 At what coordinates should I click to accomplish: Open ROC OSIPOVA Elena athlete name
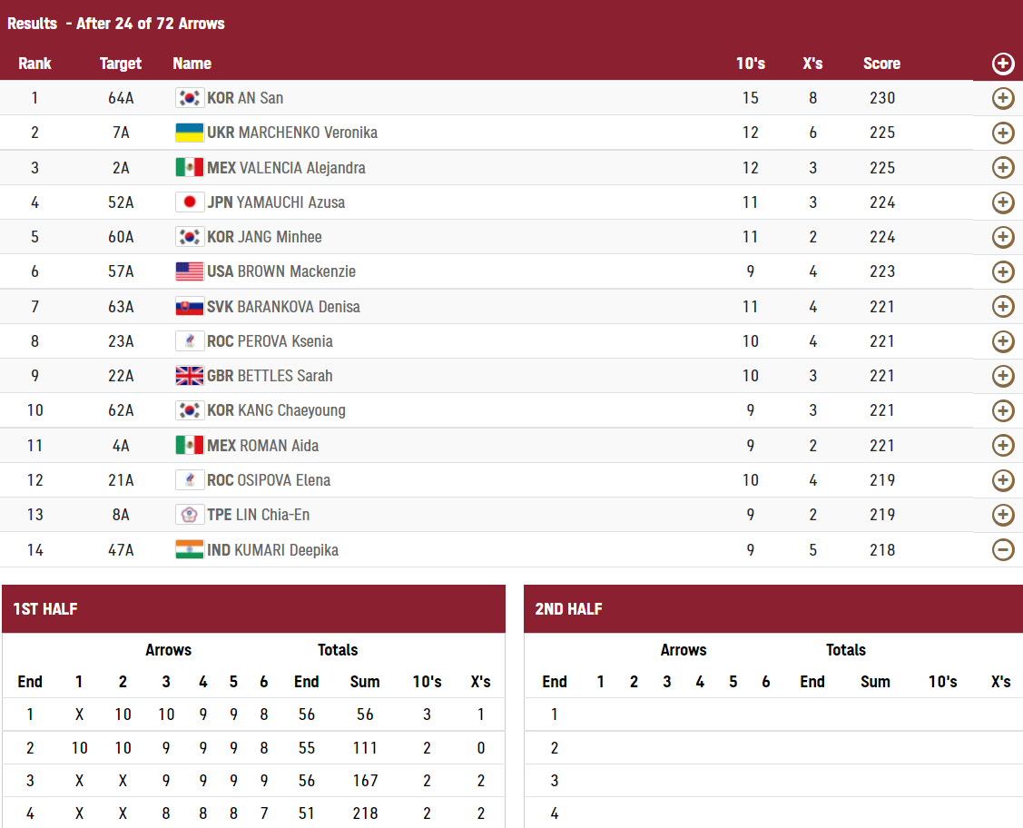(x=269, y=480)
